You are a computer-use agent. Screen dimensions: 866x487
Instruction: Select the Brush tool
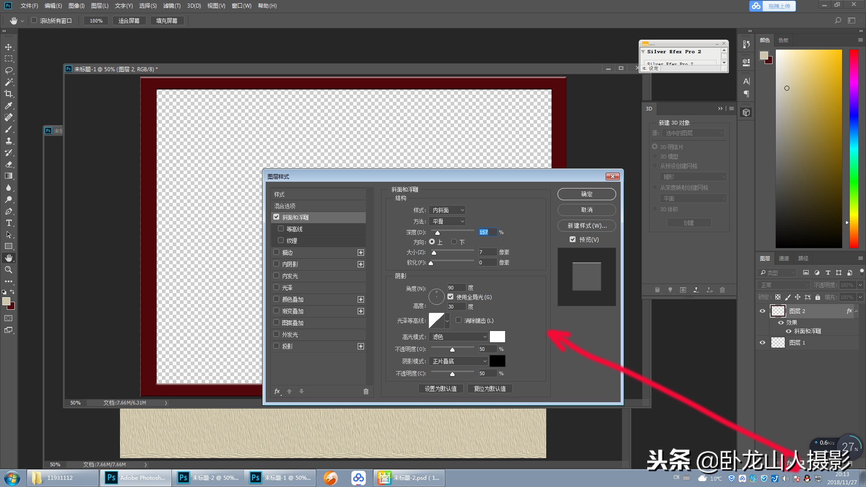pyautogui.click(x=9, y=129)
